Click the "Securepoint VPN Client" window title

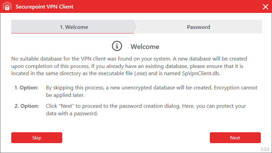44,7
